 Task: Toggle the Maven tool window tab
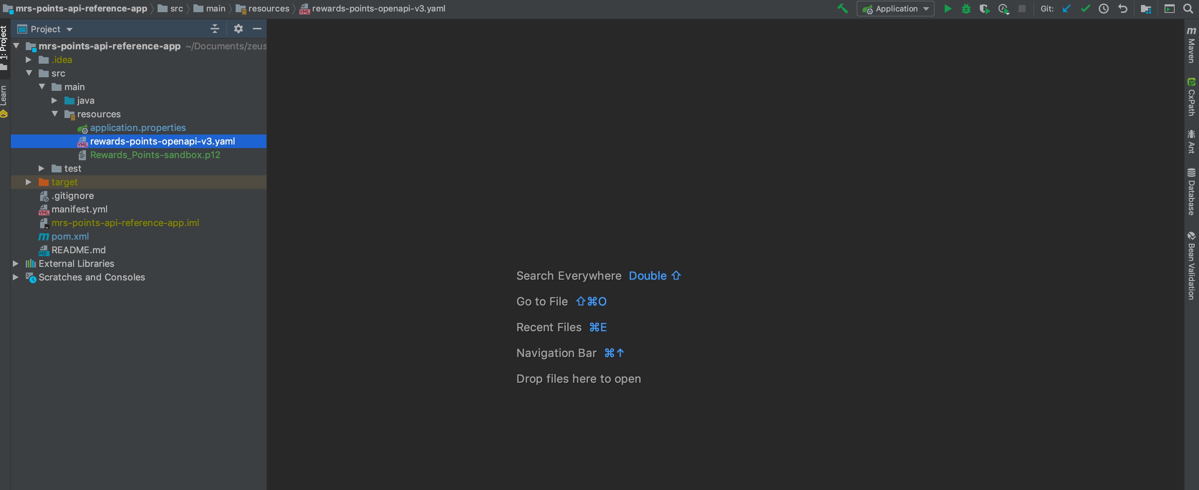1191,45
